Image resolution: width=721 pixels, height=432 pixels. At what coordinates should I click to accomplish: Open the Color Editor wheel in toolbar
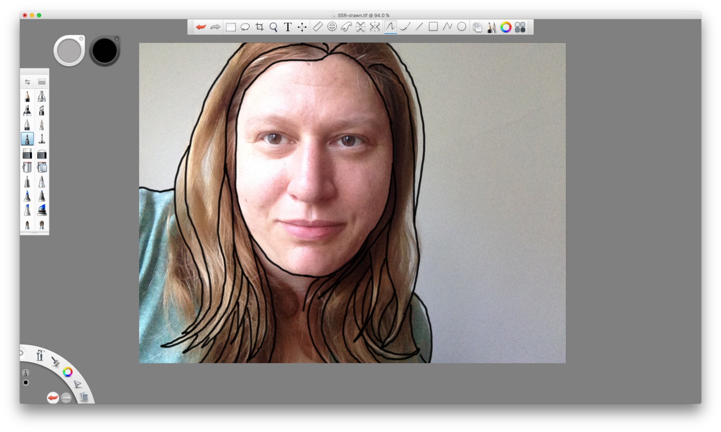(506, 27)
